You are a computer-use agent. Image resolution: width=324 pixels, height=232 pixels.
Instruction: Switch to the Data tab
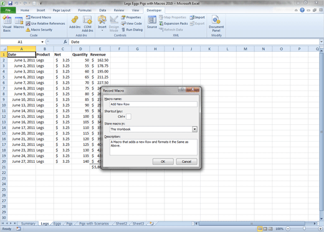pyautogui.click(x=103, y=10)
